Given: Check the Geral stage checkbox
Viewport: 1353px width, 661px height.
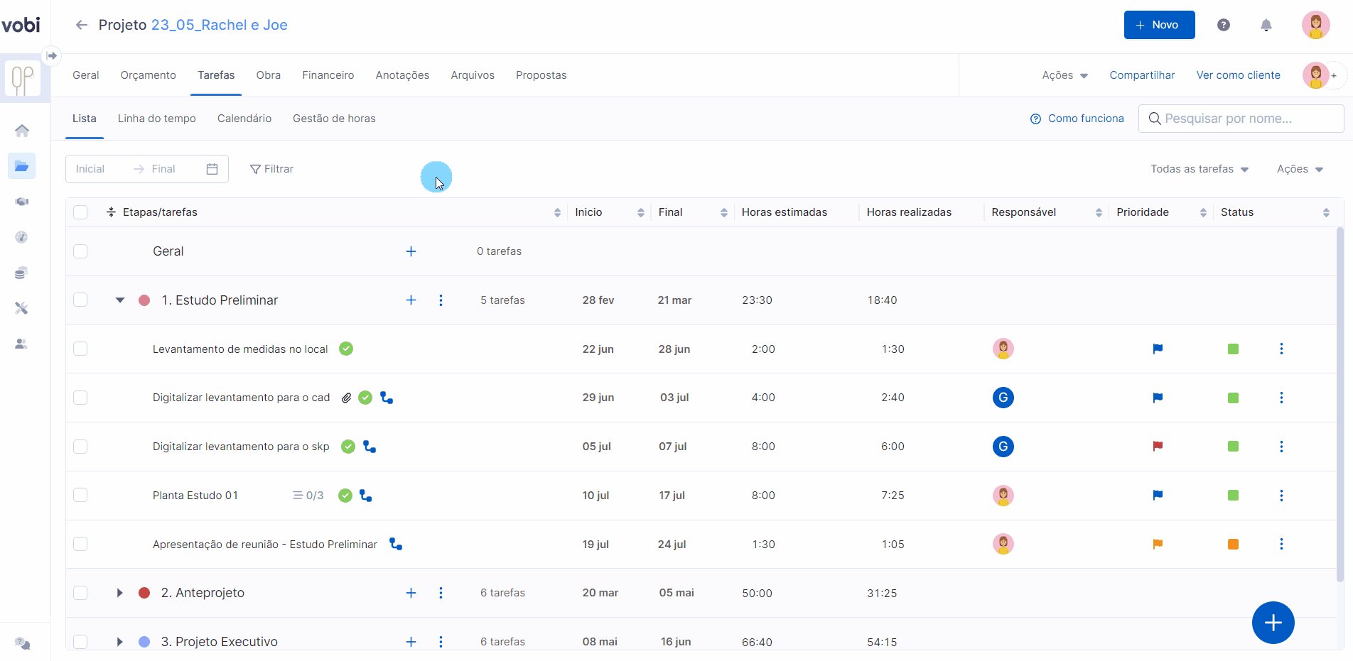Looking at the screenshot, I should (x=80, y=251).
